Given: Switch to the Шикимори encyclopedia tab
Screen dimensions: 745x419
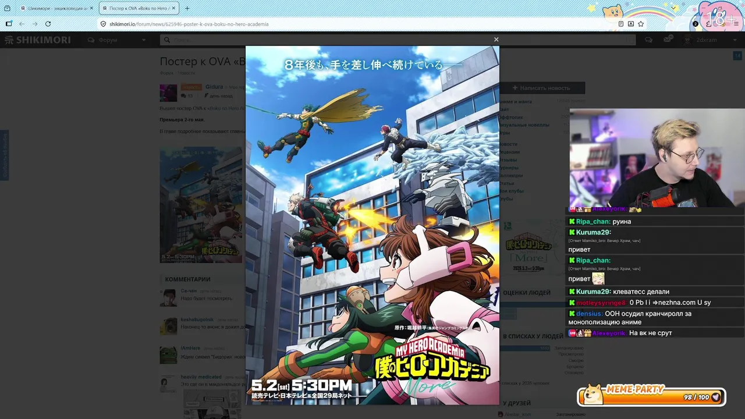Looking at the screenshot, I should [56, 8].
